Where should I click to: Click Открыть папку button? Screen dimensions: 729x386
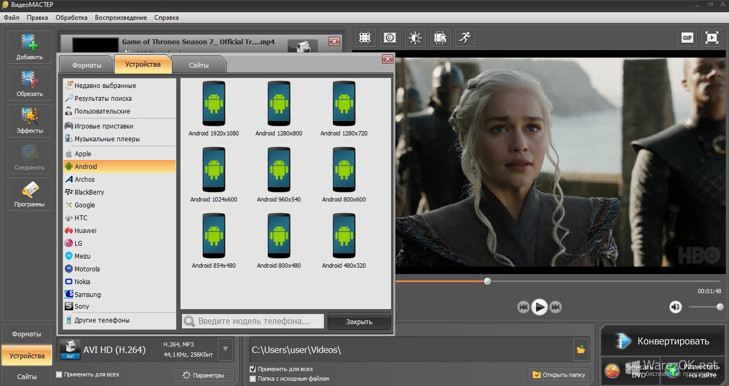point(559,375)
